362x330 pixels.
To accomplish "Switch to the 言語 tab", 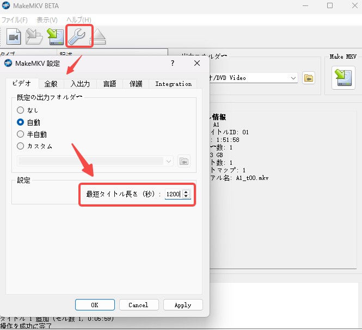I will 109,84.
